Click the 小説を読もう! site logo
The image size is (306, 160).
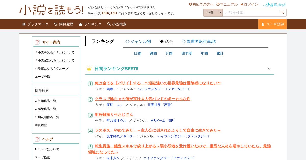click(52, 10)
